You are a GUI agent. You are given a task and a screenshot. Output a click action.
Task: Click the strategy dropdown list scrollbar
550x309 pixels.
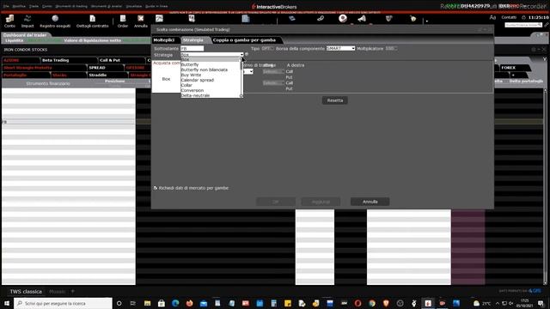[x=241, y=78]
